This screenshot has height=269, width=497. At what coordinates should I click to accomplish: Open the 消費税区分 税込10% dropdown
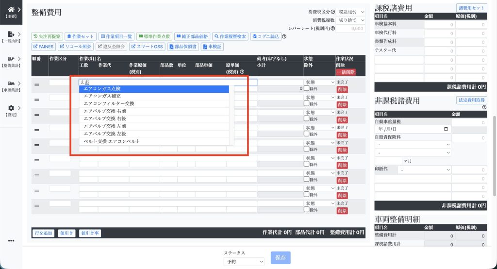point(351,12)
